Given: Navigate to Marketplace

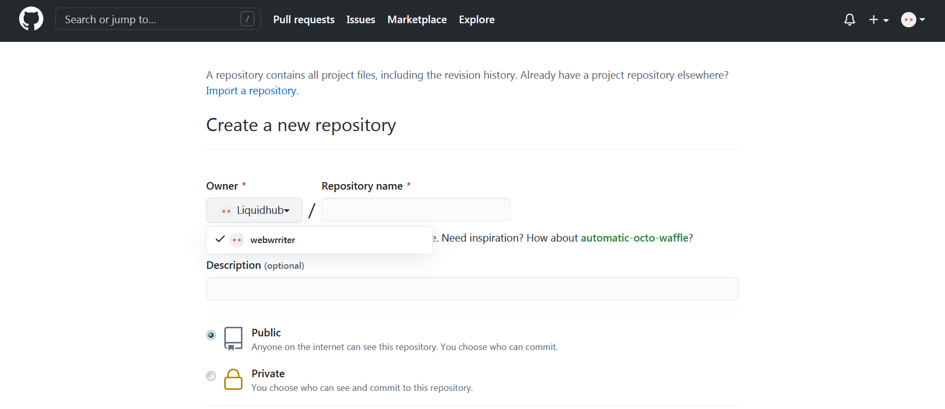Looking at the screenshot, I should coord(417,20).
